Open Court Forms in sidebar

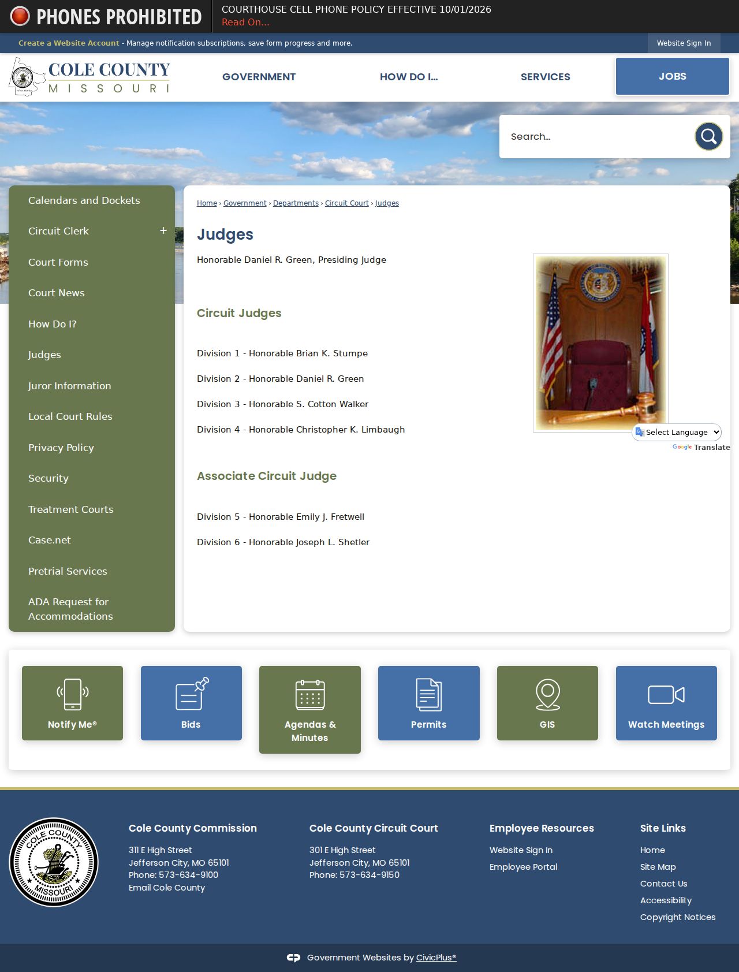[58, 262]
